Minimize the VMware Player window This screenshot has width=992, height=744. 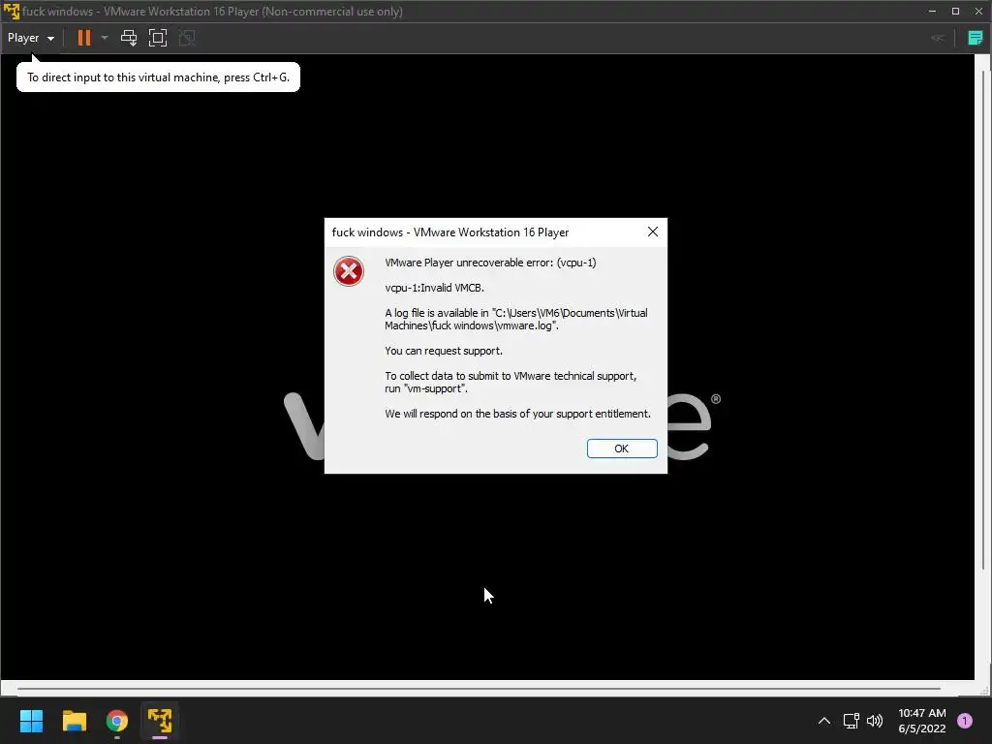pos(932,11)
